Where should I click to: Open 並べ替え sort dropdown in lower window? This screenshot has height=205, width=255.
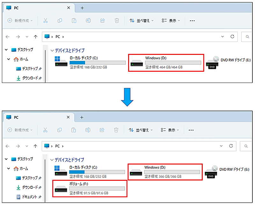[141, 130]
